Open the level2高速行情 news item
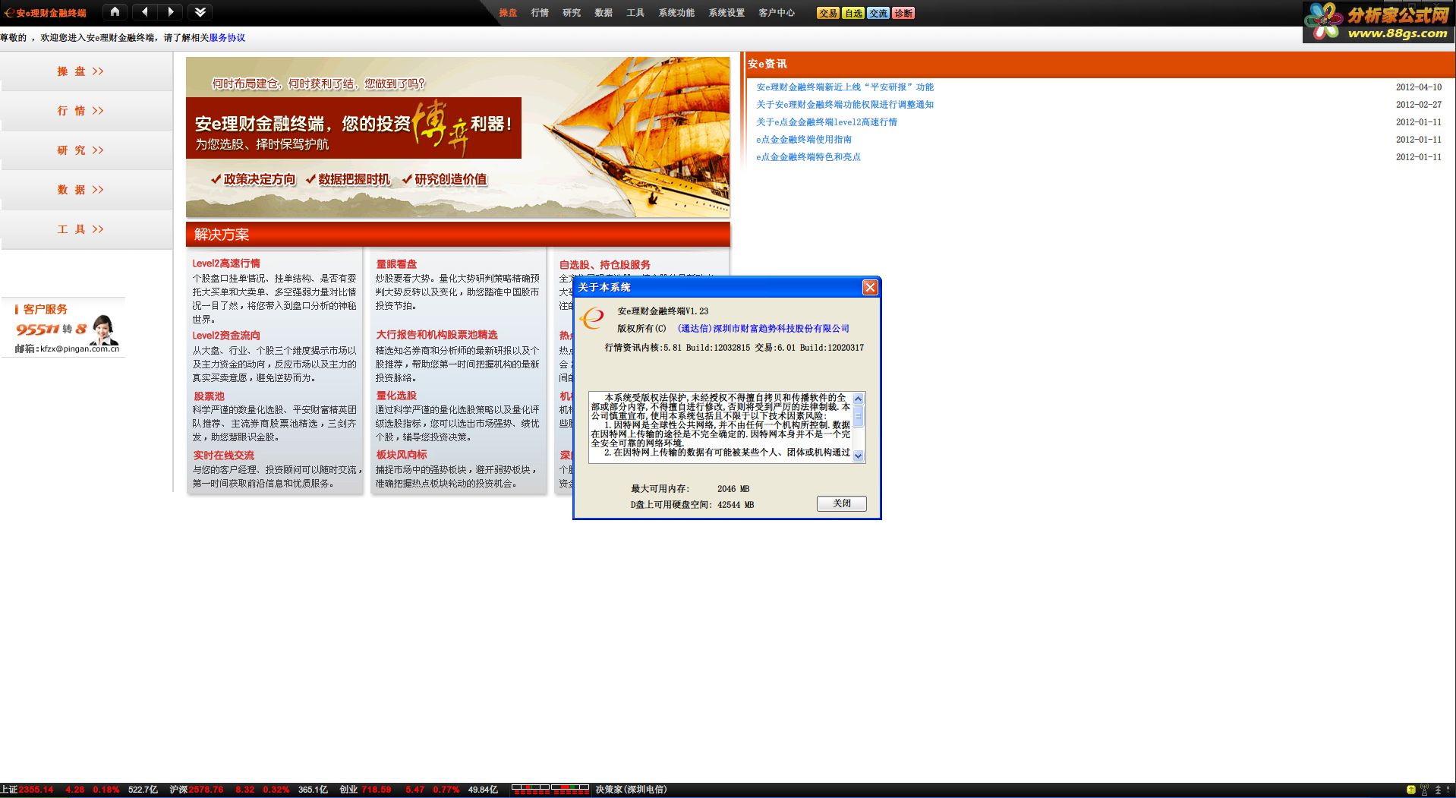This screenshot has height=798, width=1456. tap(827, 122)
